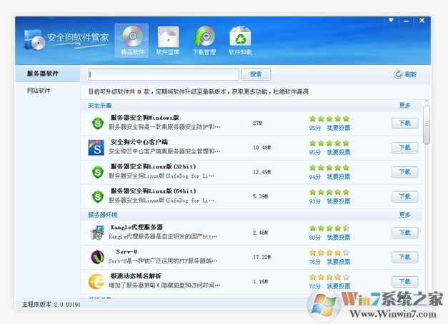Click star rating of Kangle代理服务器
Image resolution: width=448 pixels, height=324 pixels.
329,228
